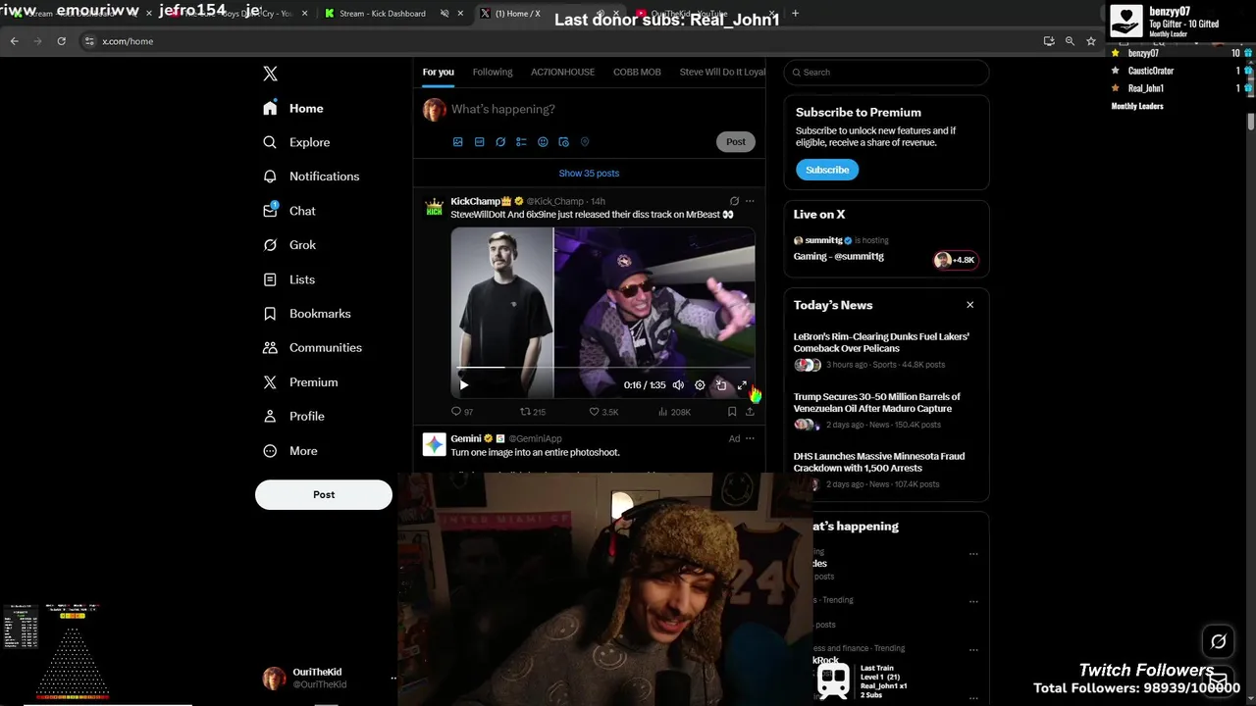Open DHS Minnesota Fraud Crackdown story
Screen dimensions: 1256x706
[x=886, y=471]
